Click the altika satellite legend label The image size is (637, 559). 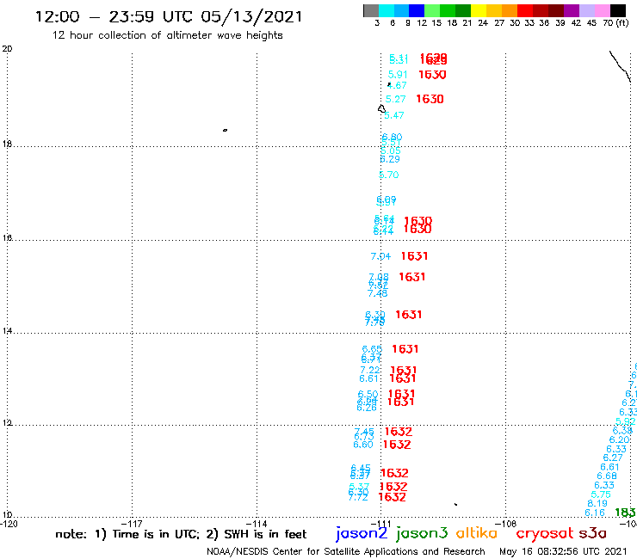click(477, 532)
